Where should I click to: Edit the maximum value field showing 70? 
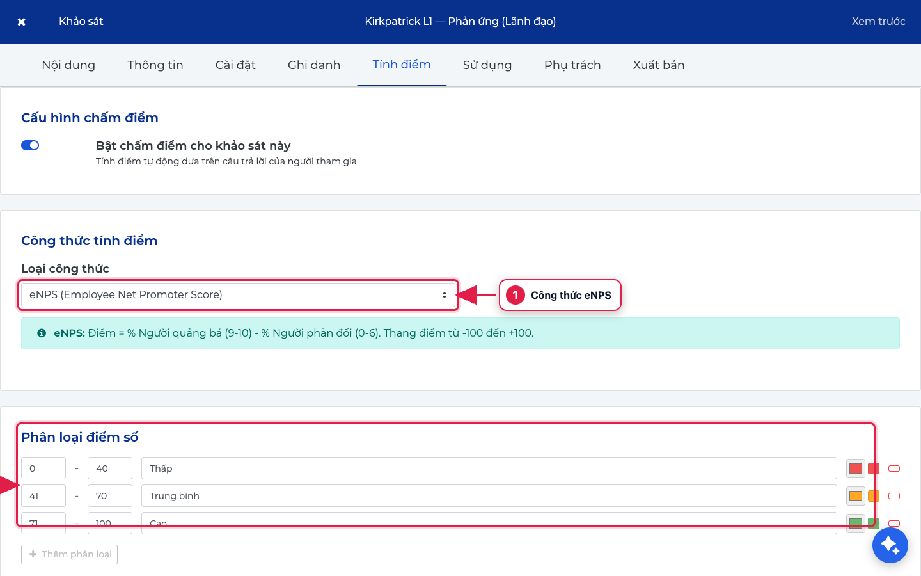(x=110, y=496)
